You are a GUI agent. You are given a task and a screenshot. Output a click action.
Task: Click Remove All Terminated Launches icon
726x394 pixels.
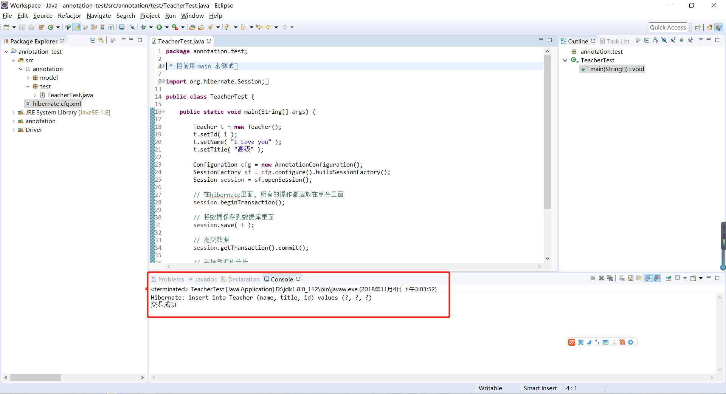[x=610, y=278]
